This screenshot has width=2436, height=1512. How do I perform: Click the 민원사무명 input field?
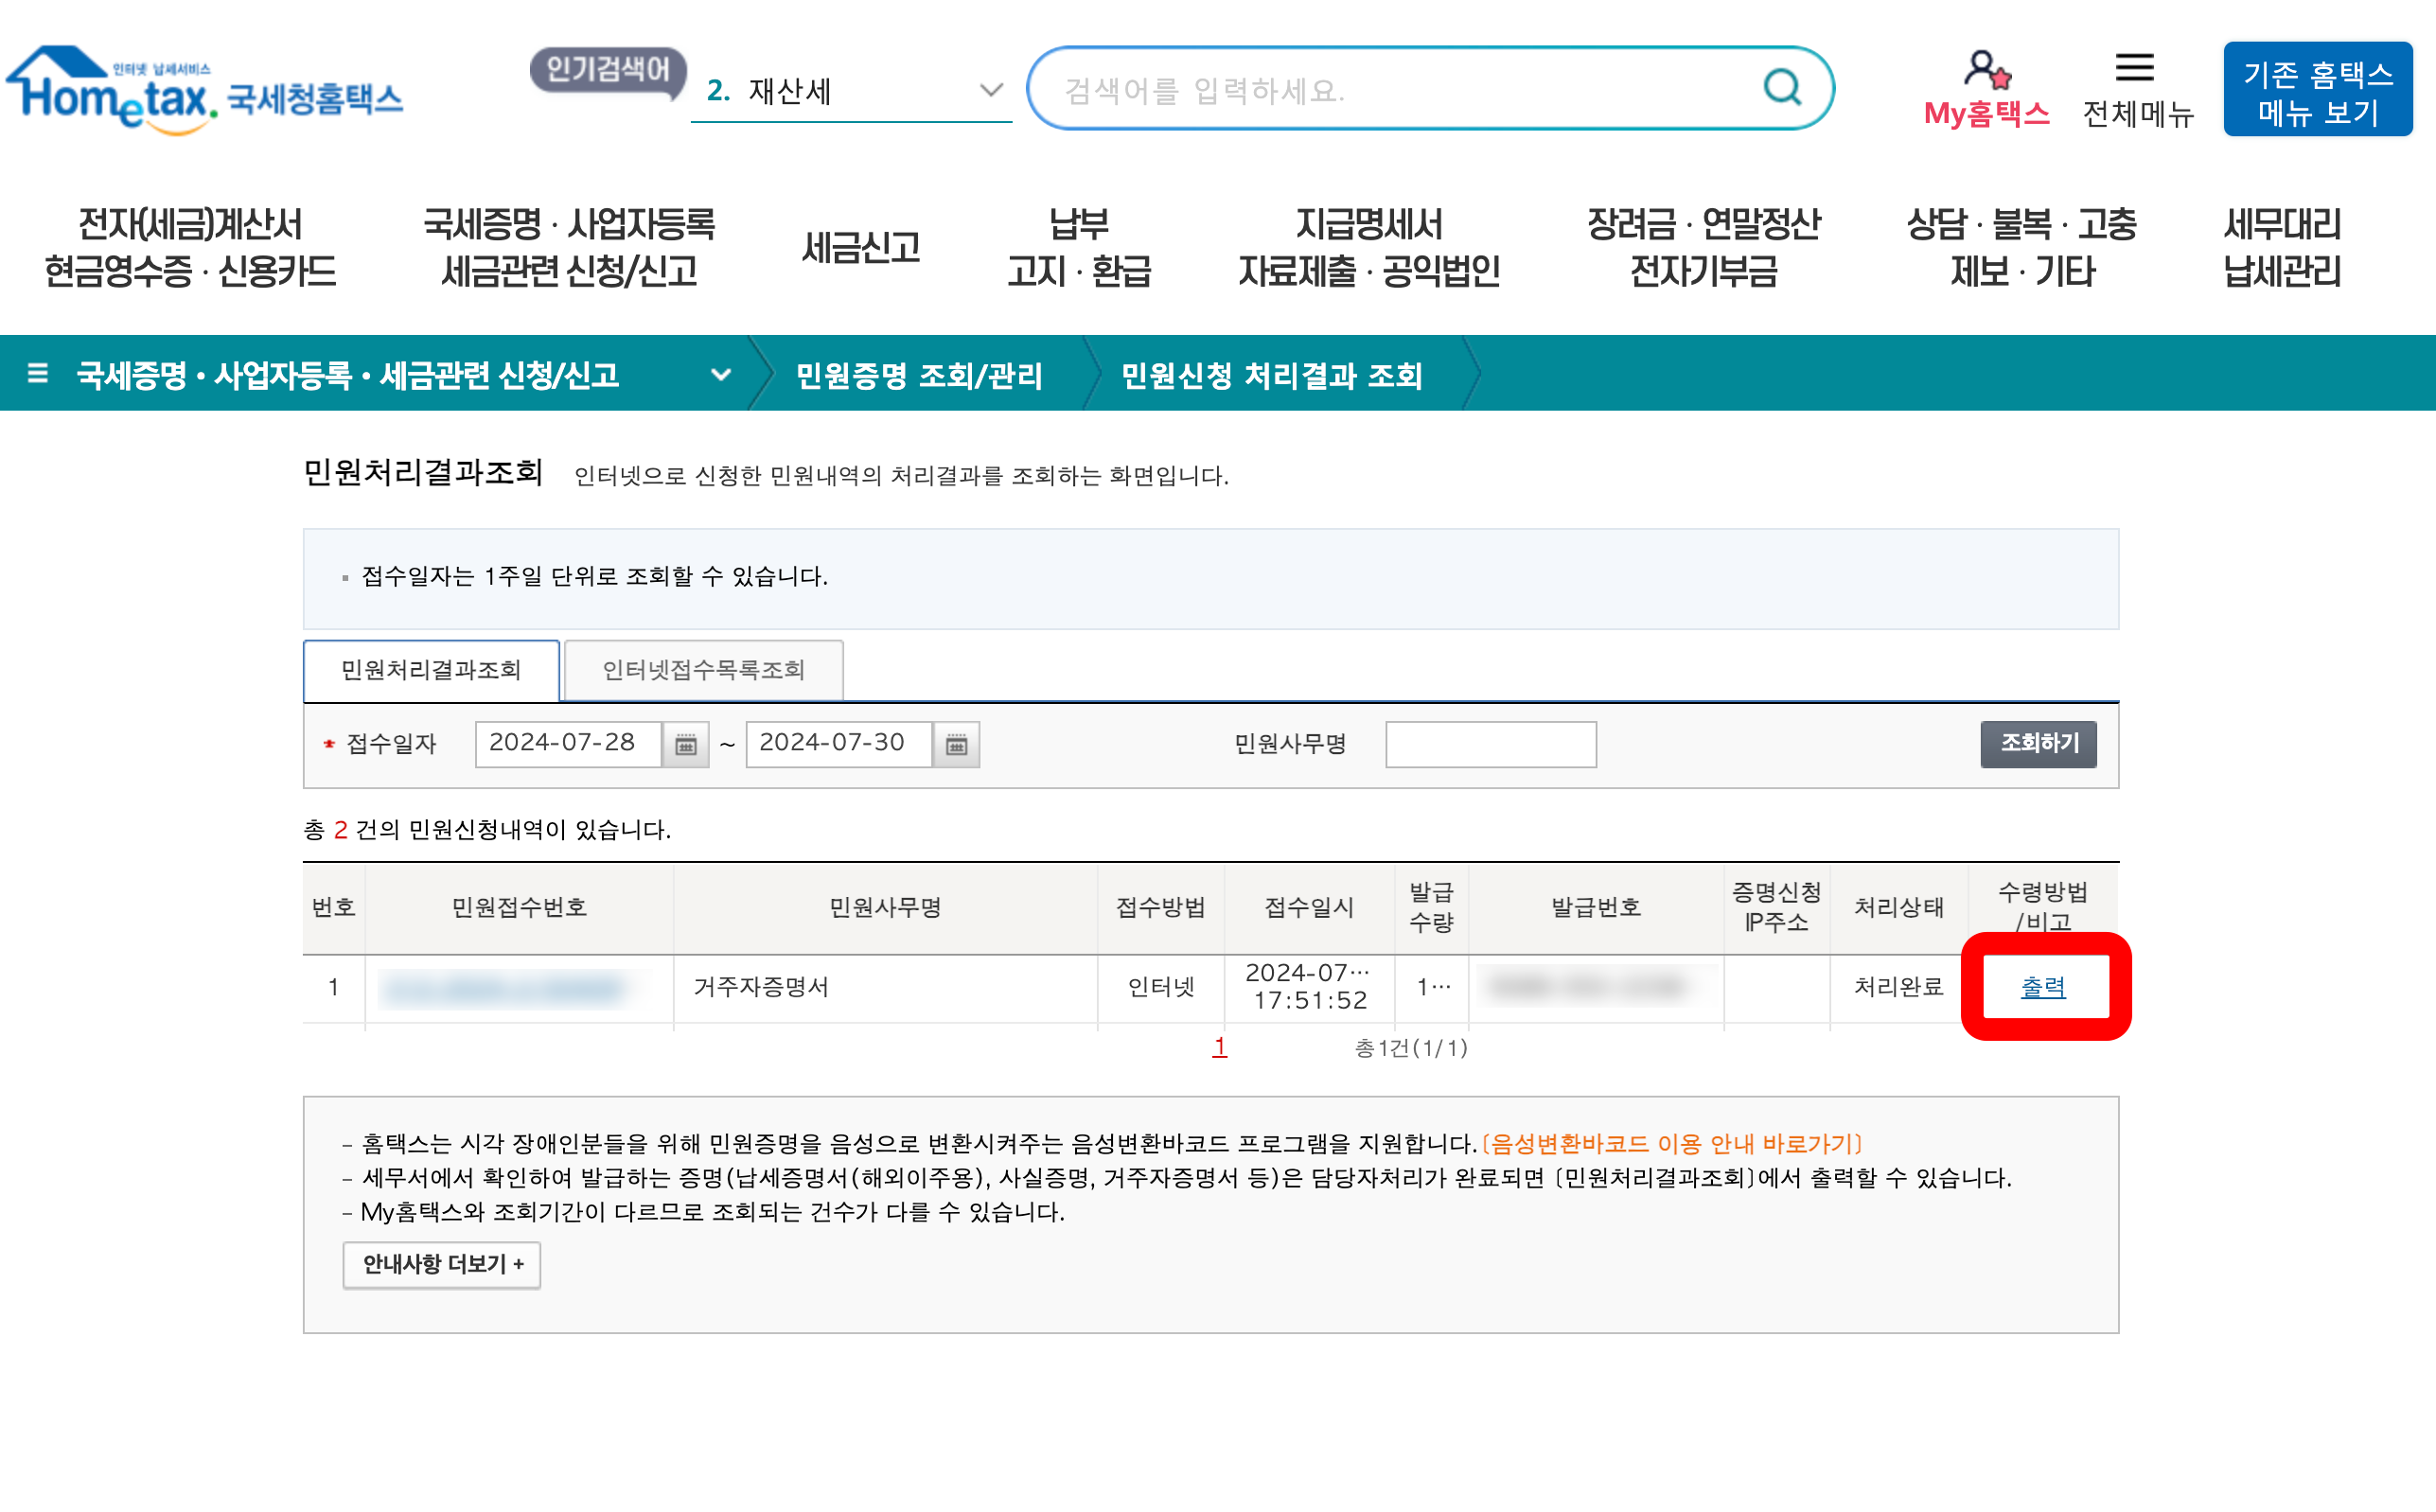pos(1490,744)
